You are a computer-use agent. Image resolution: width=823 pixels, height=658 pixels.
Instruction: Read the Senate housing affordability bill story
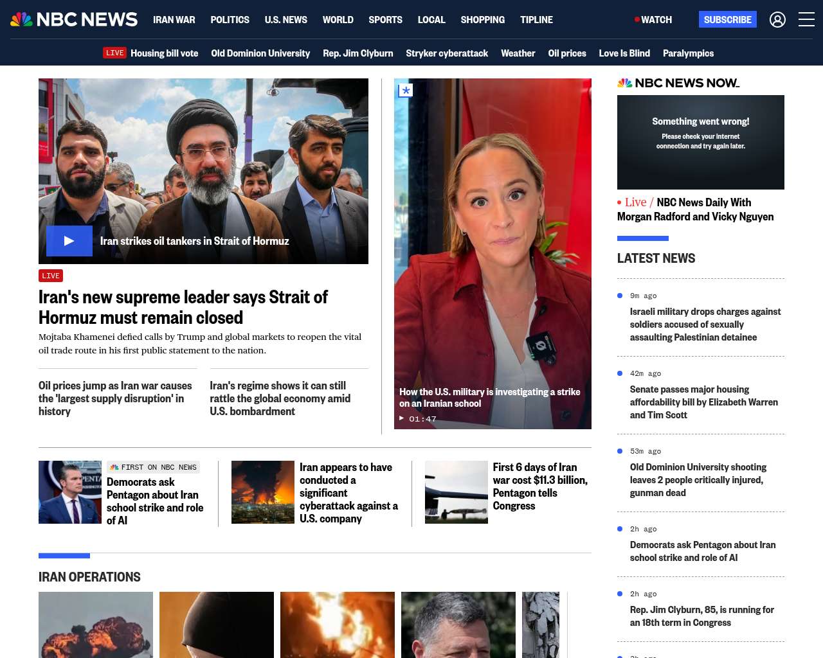coord(703,402)
